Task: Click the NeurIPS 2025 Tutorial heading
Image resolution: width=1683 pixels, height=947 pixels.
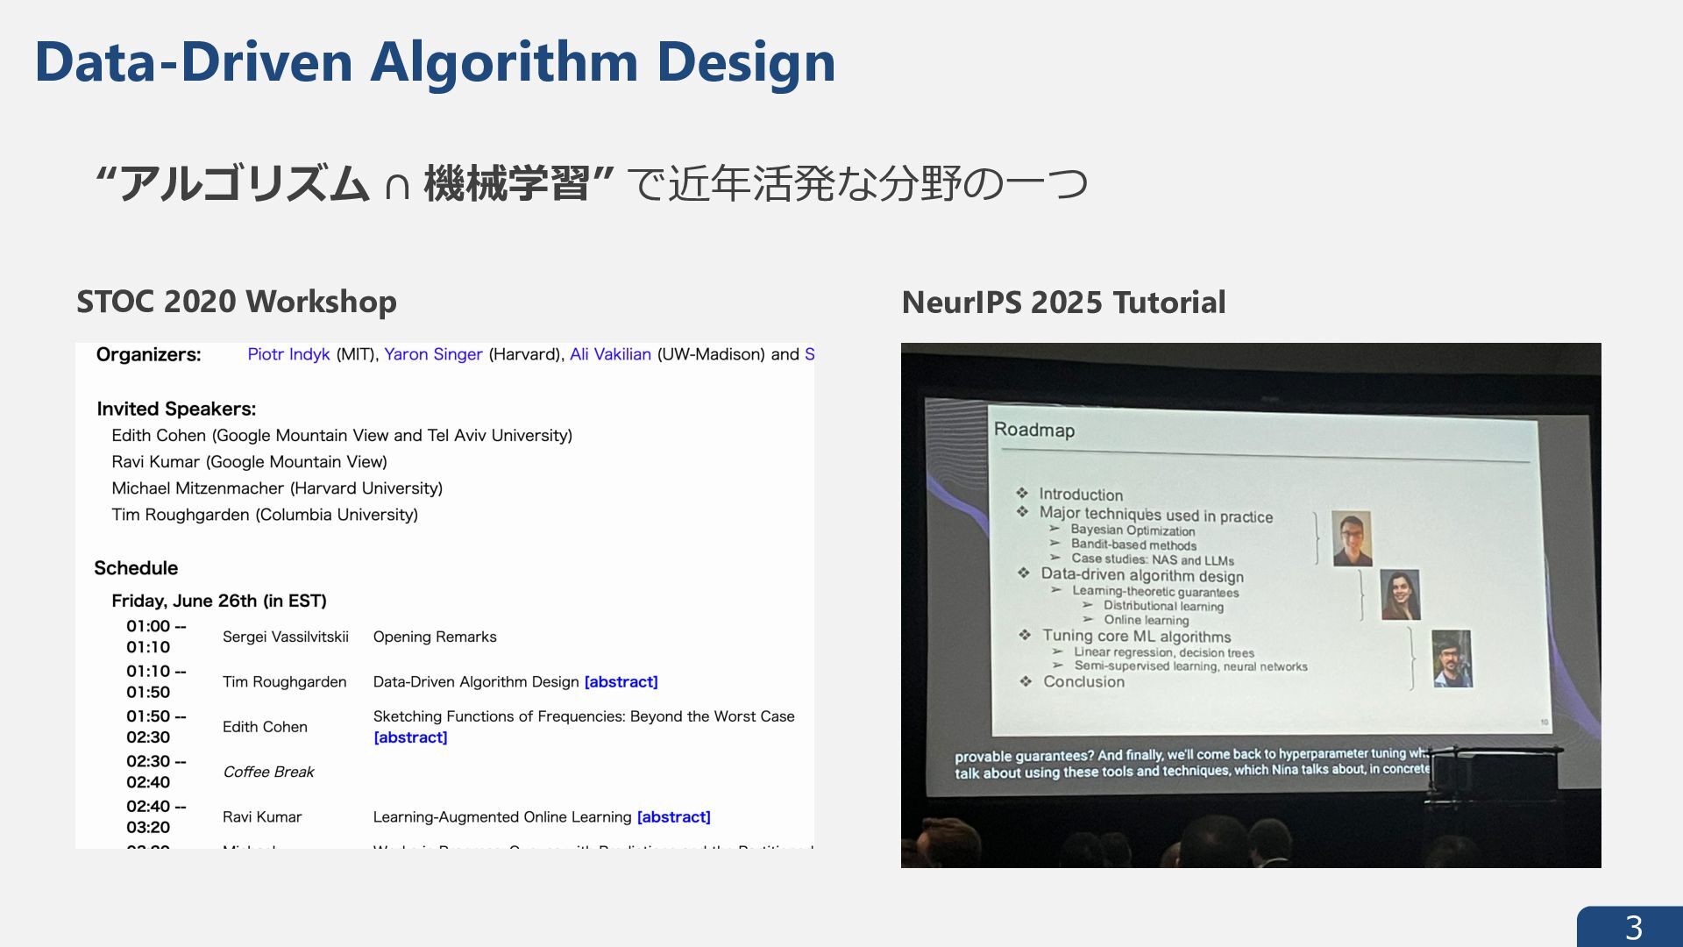Action: [1062, 303]
